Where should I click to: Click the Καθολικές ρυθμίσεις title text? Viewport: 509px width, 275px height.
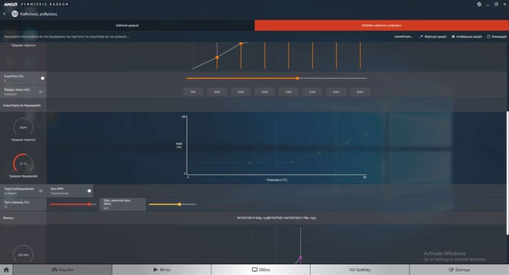38,14
